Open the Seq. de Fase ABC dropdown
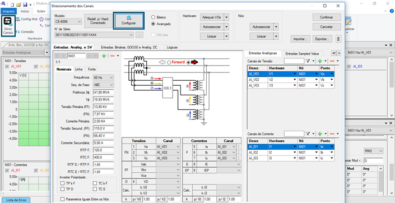 [x=103, y=85]
